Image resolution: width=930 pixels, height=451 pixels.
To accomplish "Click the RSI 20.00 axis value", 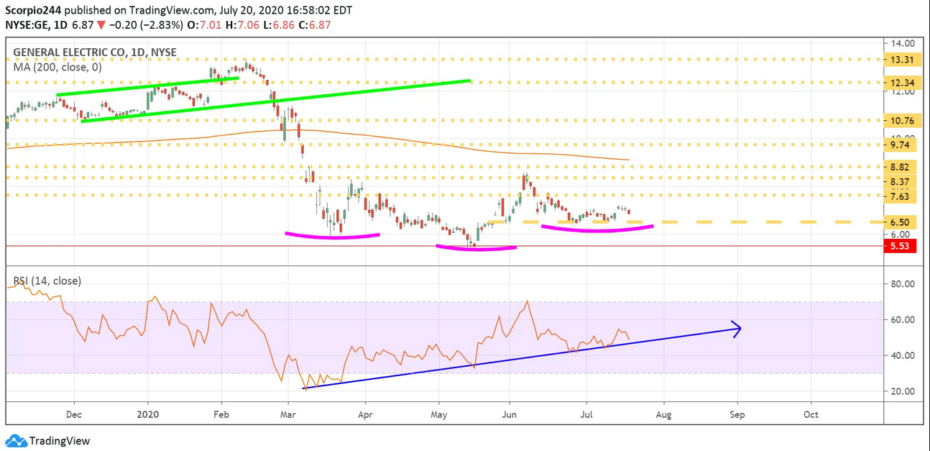I will 902,391.
